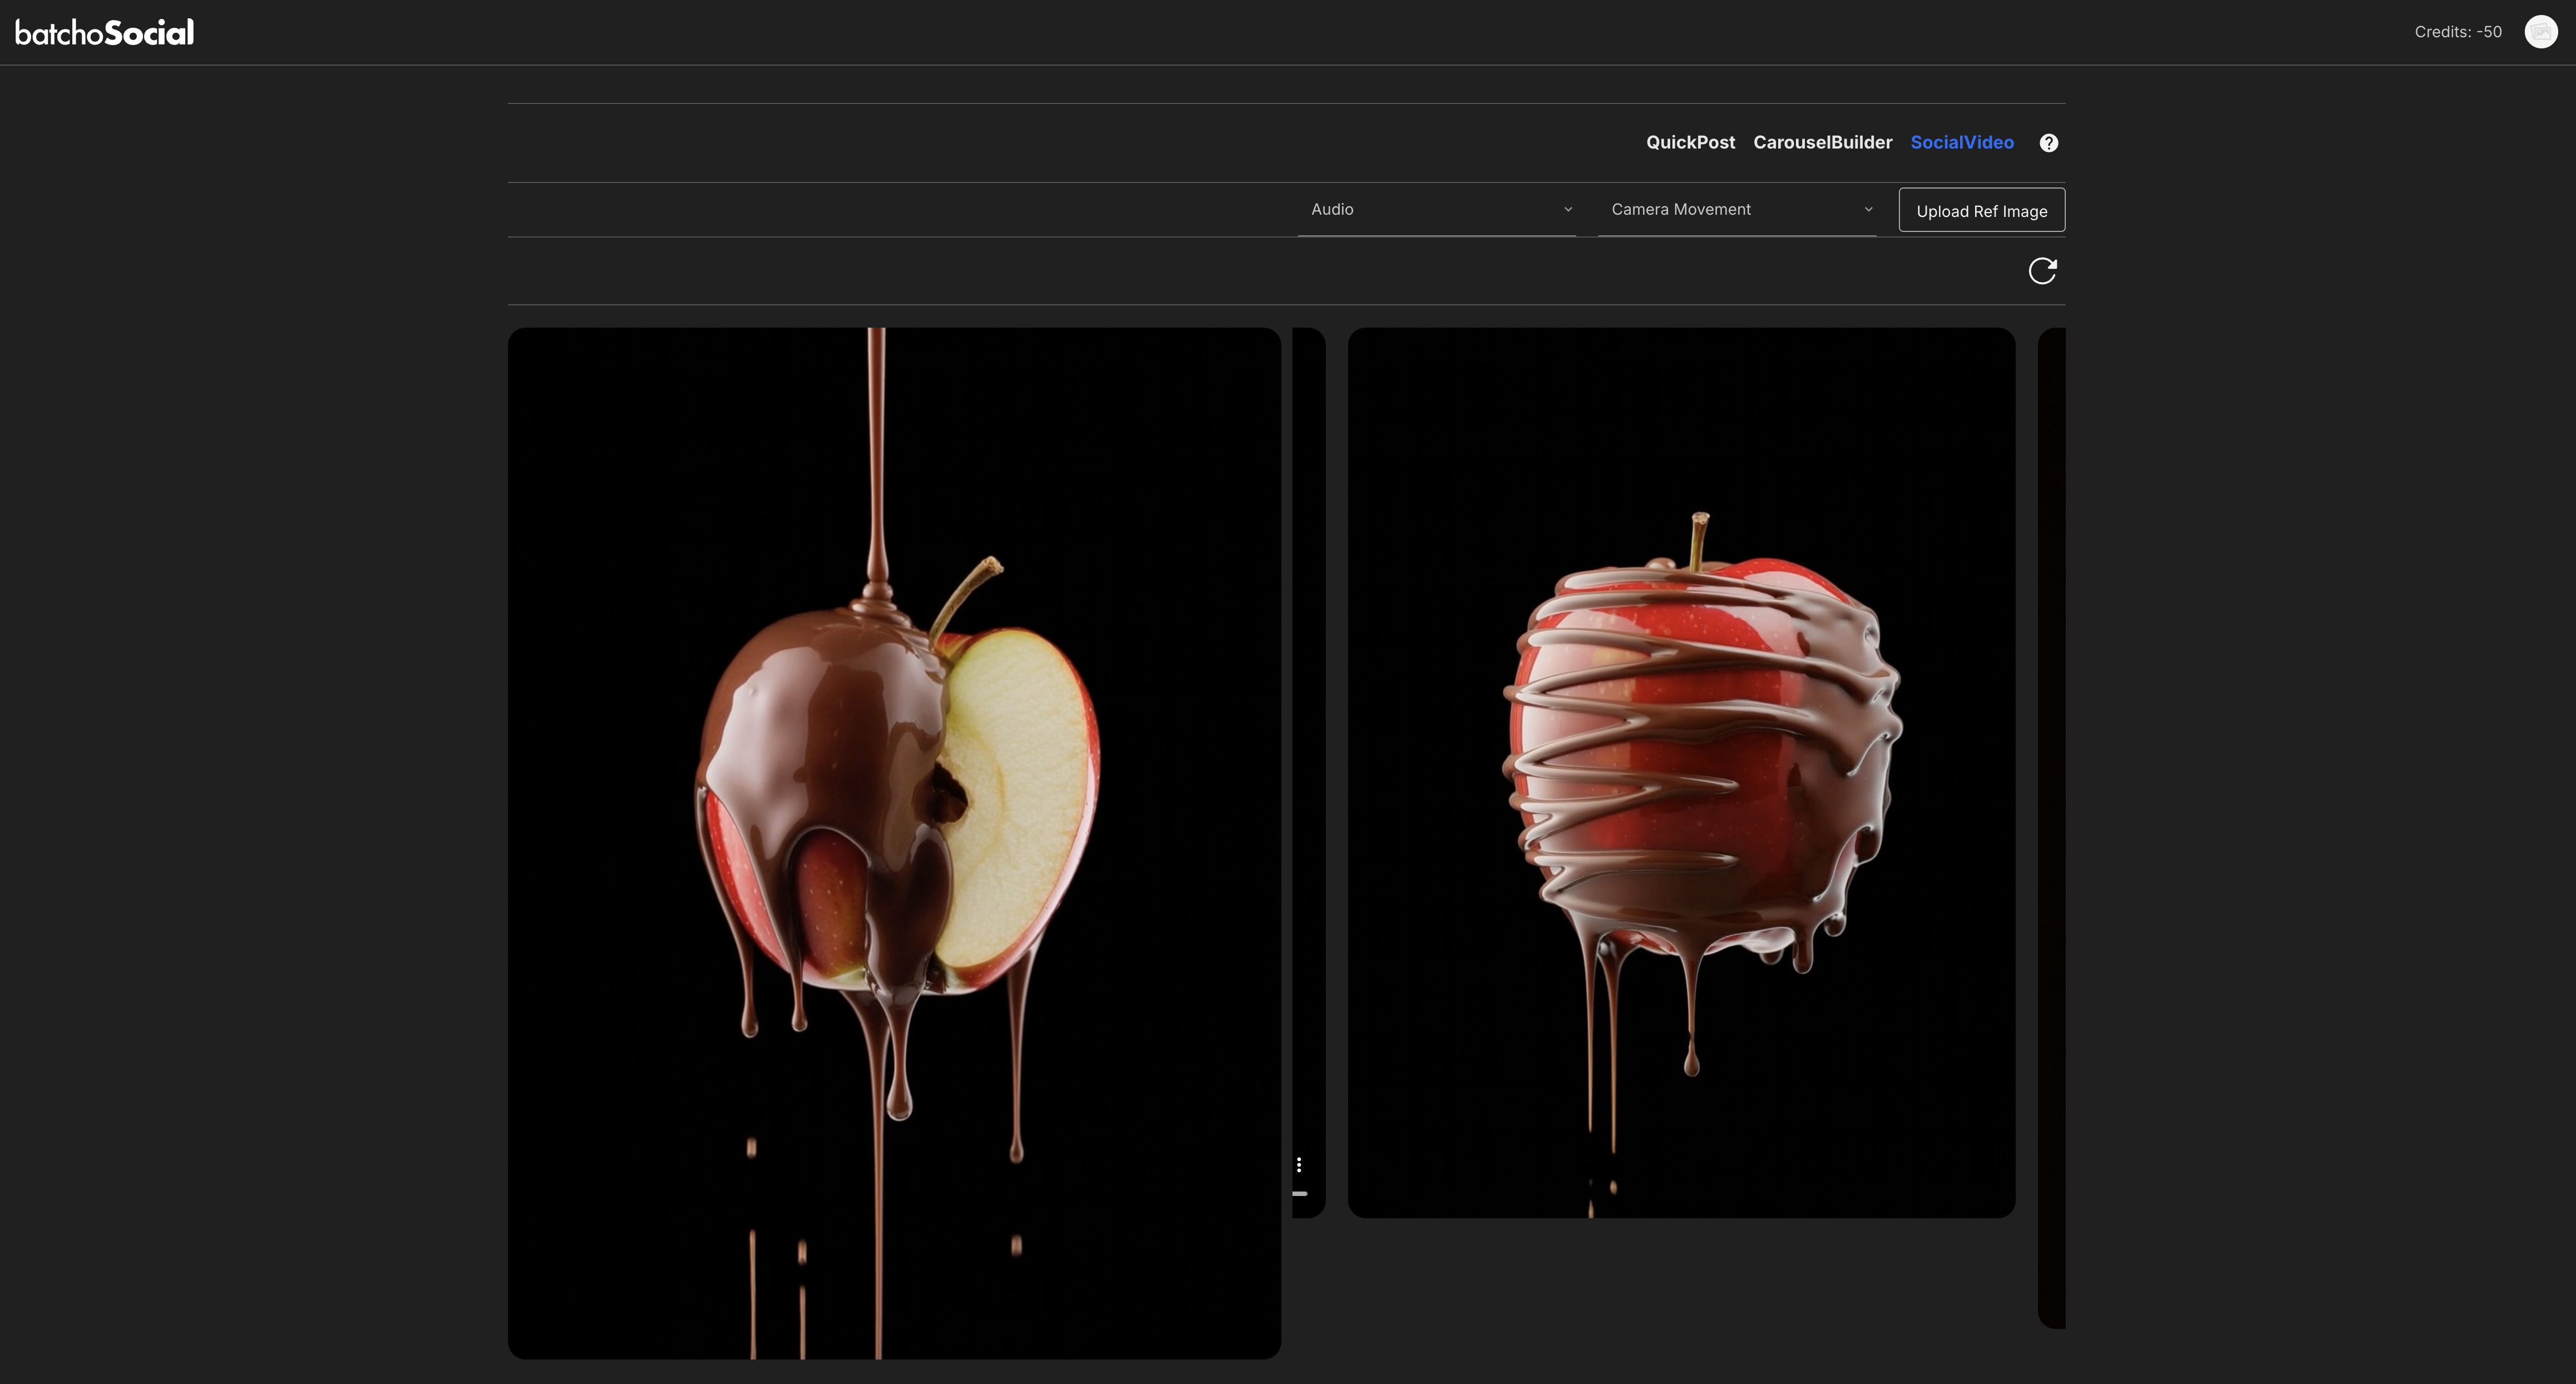Click the Audio label to enable audio
This screenshot has height=1384, width=2576.
click(x=1332, y=209)
